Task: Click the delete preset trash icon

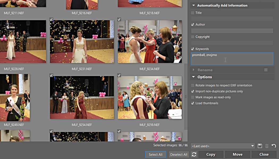Action: pos(267,146)
